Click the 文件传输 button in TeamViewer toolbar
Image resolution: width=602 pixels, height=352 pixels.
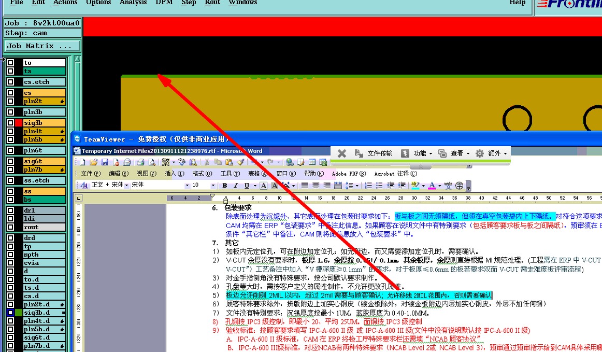coord(374,153)
